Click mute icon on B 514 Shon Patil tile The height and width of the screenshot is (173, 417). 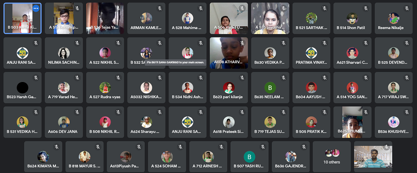click(x=366, y=8)
